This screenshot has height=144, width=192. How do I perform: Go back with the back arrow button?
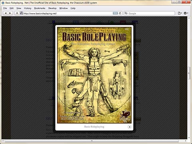point(6,13)
